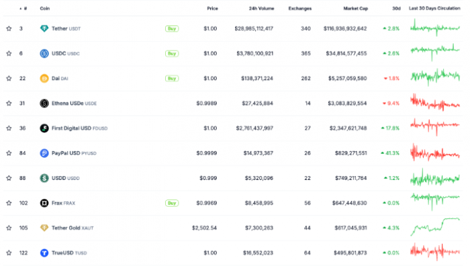
Task: Sort table by 24h Volume header
Action: pos(261,9)
